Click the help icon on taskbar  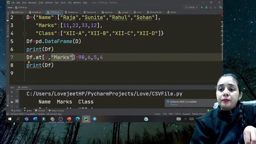pos(146,119)
